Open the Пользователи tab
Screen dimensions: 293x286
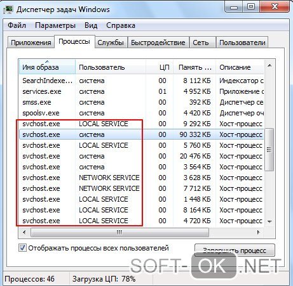coord(242,42)
